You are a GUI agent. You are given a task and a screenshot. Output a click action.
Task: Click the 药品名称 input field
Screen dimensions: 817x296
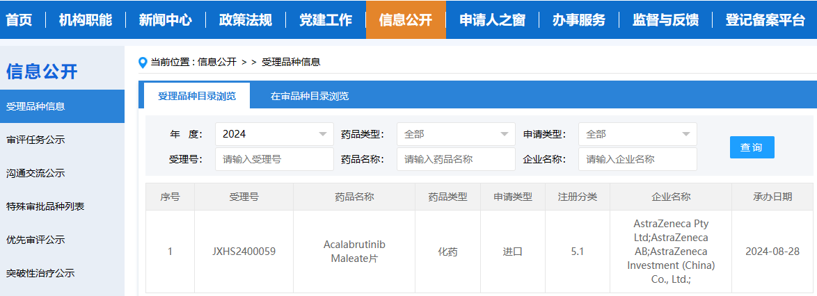tap(456, 159)
